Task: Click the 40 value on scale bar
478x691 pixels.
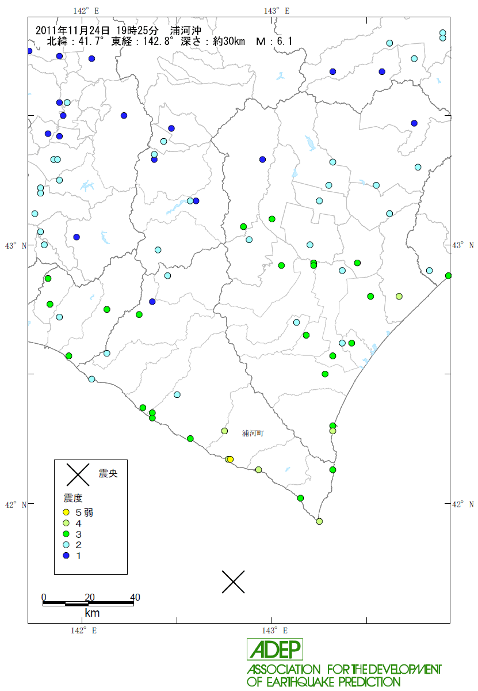Action: click(x=135, y=597)
